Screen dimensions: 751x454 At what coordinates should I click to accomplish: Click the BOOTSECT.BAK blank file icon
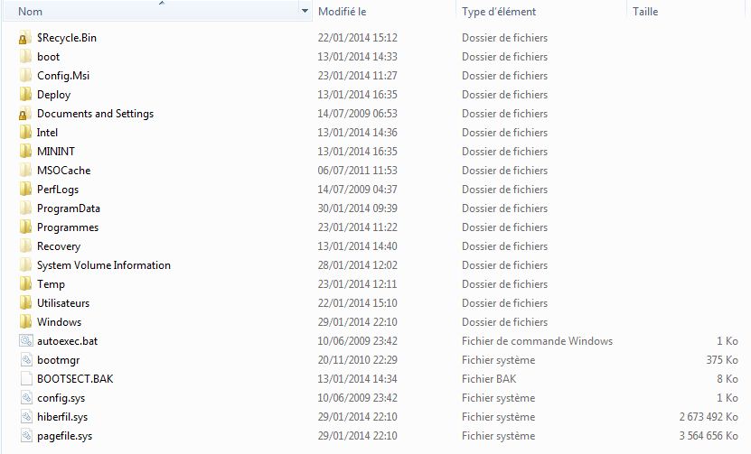26,379
